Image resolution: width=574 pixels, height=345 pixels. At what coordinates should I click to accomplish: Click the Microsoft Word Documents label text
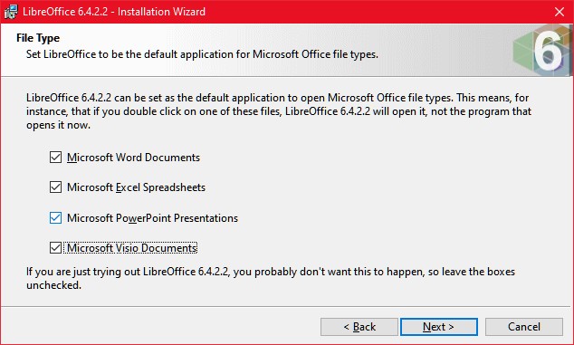pyautogui.click(x=133, y=158)
